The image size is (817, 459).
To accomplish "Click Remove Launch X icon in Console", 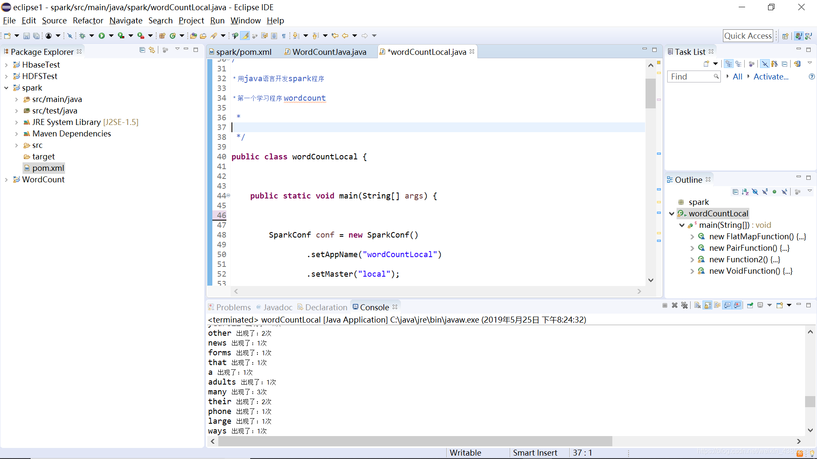I will (674, 305).
